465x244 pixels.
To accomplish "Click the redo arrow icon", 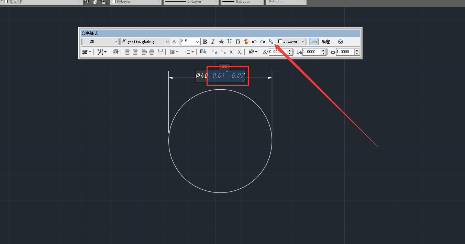I will [263, 42].
